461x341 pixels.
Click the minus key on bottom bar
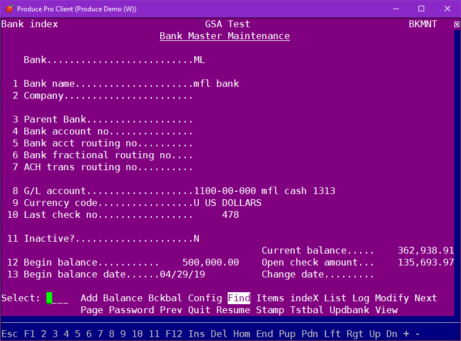[x=417, y=334]
